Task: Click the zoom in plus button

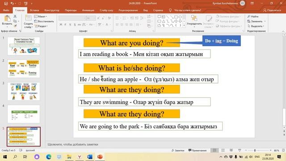Action: click(270, 150)
